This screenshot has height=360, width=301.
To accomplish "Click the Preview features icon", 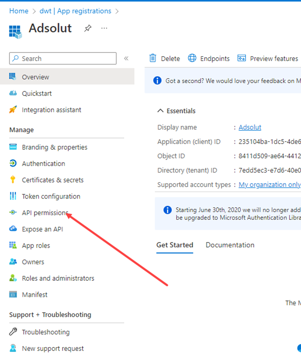I will [x=241, y=58].
